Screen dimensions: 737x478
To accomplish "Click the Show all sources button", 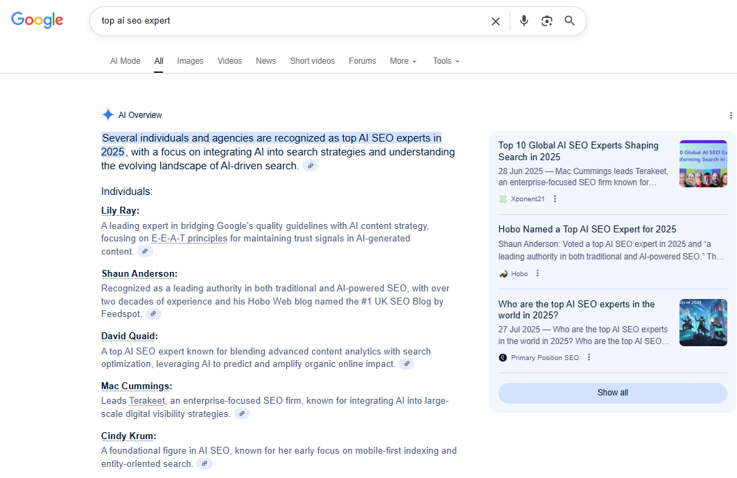I will point(612,393).
